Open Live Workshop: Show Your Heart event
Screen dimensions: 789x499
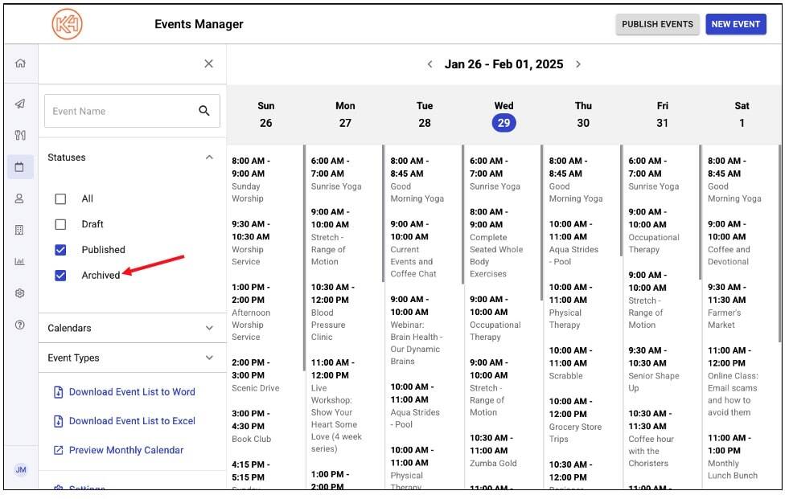pyautogui.click(x=336, y=406)
